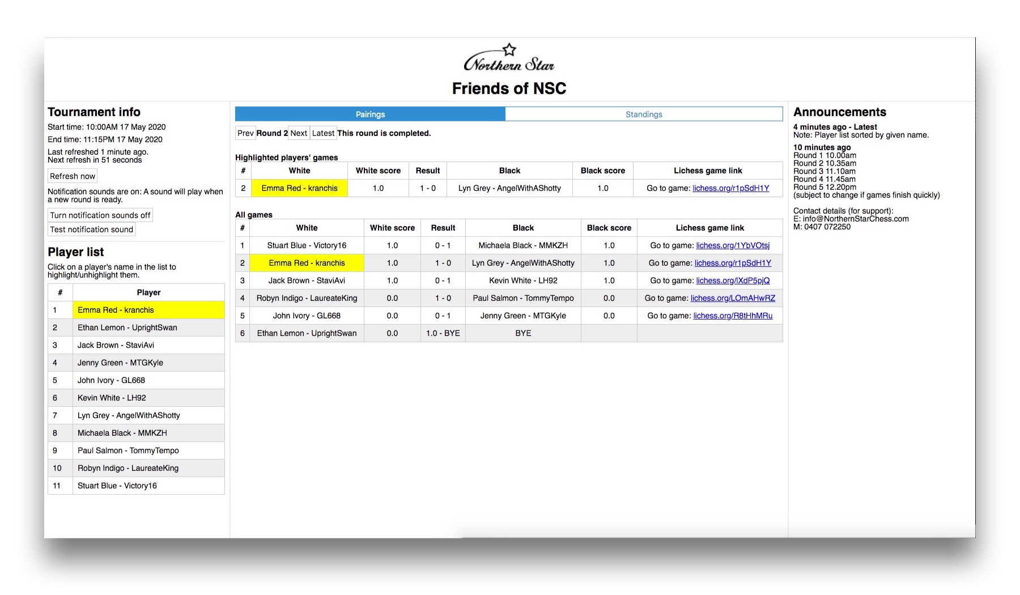This screenshot has width=1020, height=595.
Task: Advance to the next round with Next
Action: [x=299, y=133]
